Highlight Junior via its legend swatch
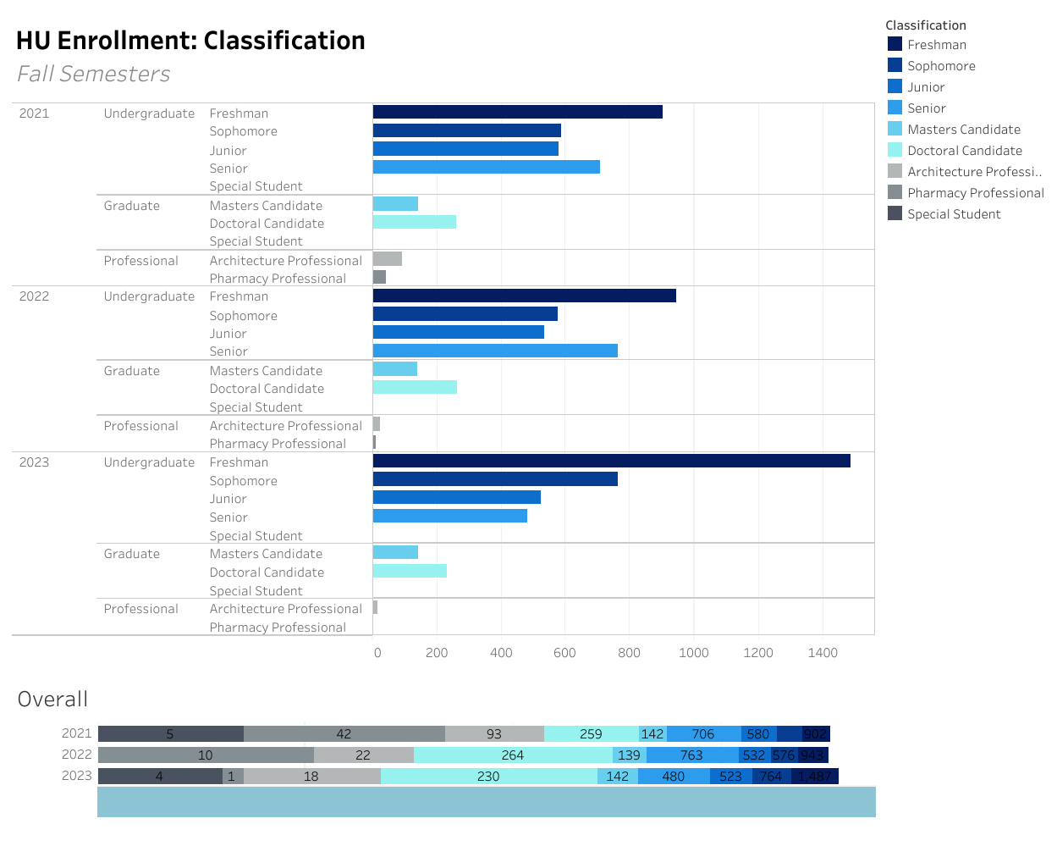 click(895, 86)
